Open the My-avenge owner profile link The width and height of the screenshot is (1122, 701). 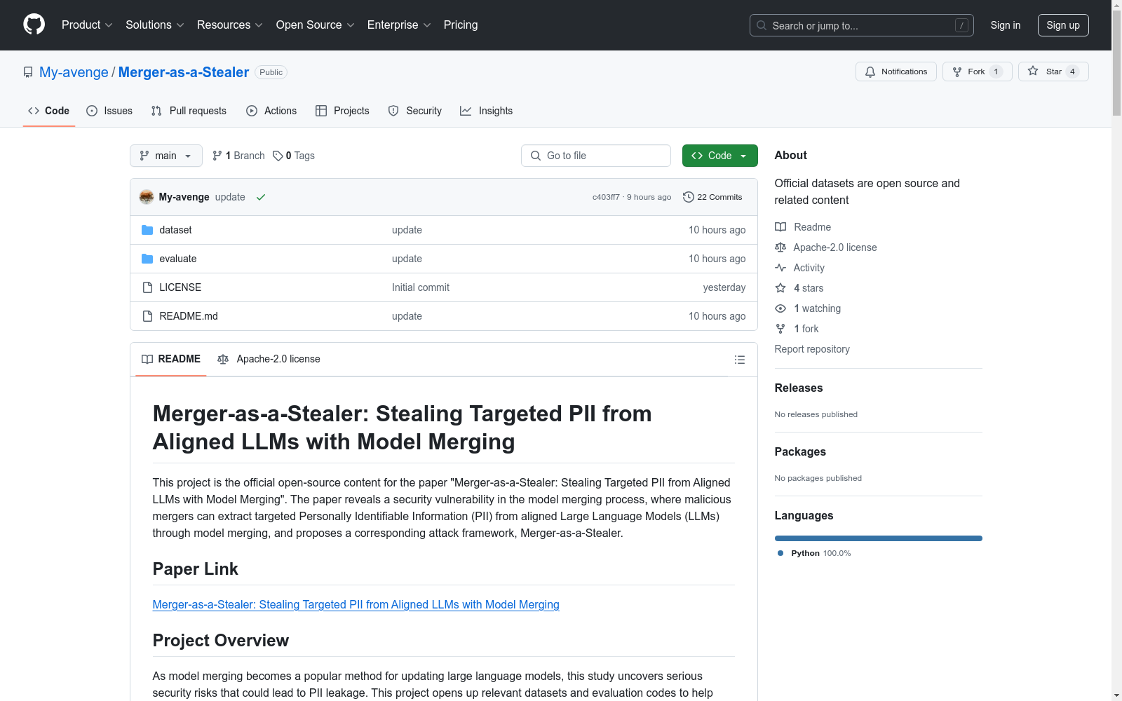pyautogui.click(x=74, y=72)
